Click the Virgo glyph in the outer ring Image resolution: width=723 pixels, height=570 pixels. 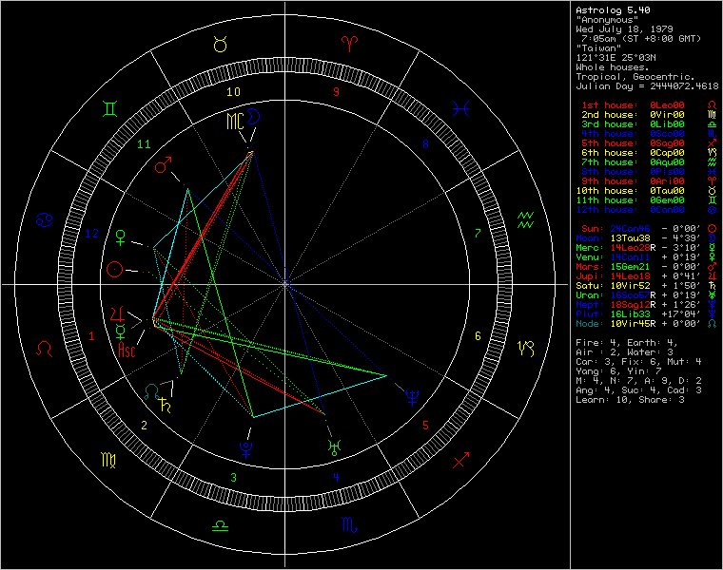tap(108, 460)
